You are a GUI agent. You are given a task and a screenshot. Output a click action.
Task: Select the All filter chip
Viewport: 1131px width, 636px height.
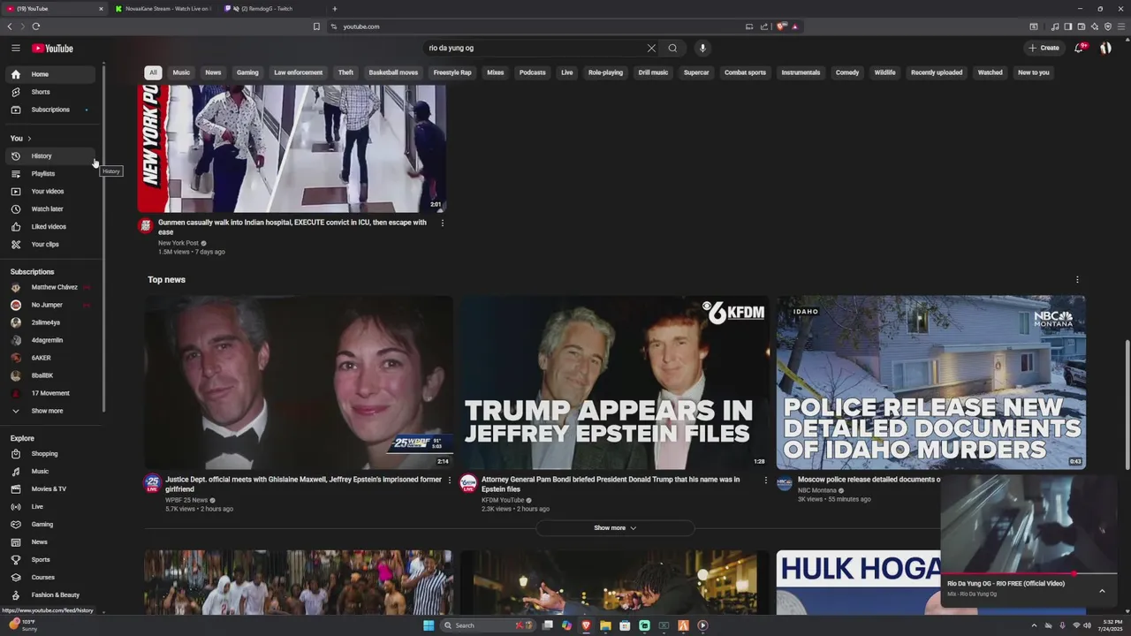click(x=153, y=72)
